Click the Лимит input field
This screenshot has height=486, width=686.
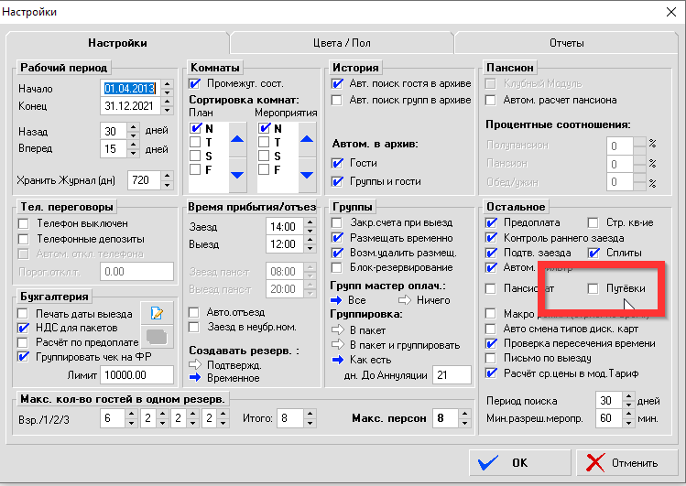(x=137, y=374)
